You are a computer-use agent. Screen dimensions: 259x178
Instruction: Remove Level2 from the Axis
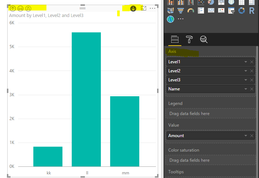click(x=252, y=71)
